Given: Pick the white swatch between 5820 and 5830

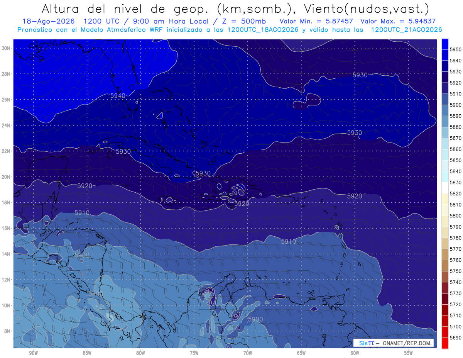Looking at the screenshot, I should (445, 188).
